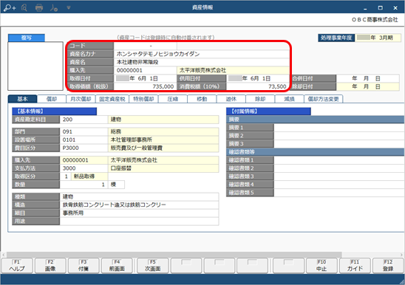Switch to the 特別償却 tab
Viewport: 405px width, 285px height.
click(x=143, y=99)
